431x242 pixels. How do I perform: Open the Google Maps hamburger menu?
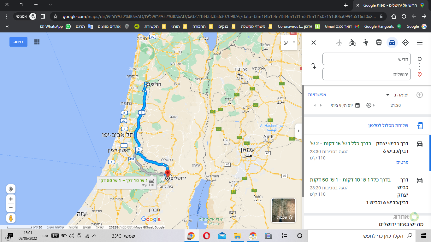click(x=419, y=43)
